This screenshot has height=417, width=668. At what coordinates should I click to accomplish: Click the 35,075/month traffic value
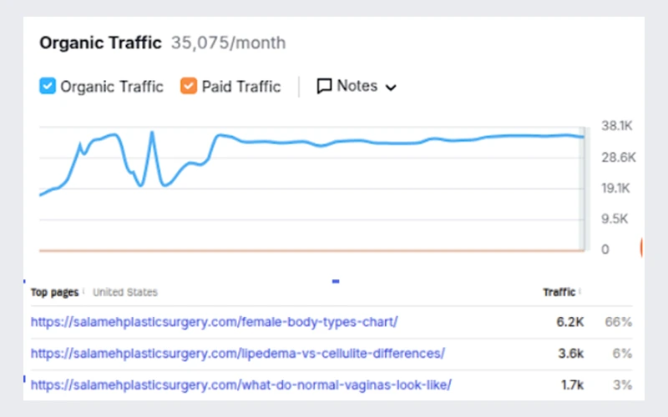pos(228,43)
